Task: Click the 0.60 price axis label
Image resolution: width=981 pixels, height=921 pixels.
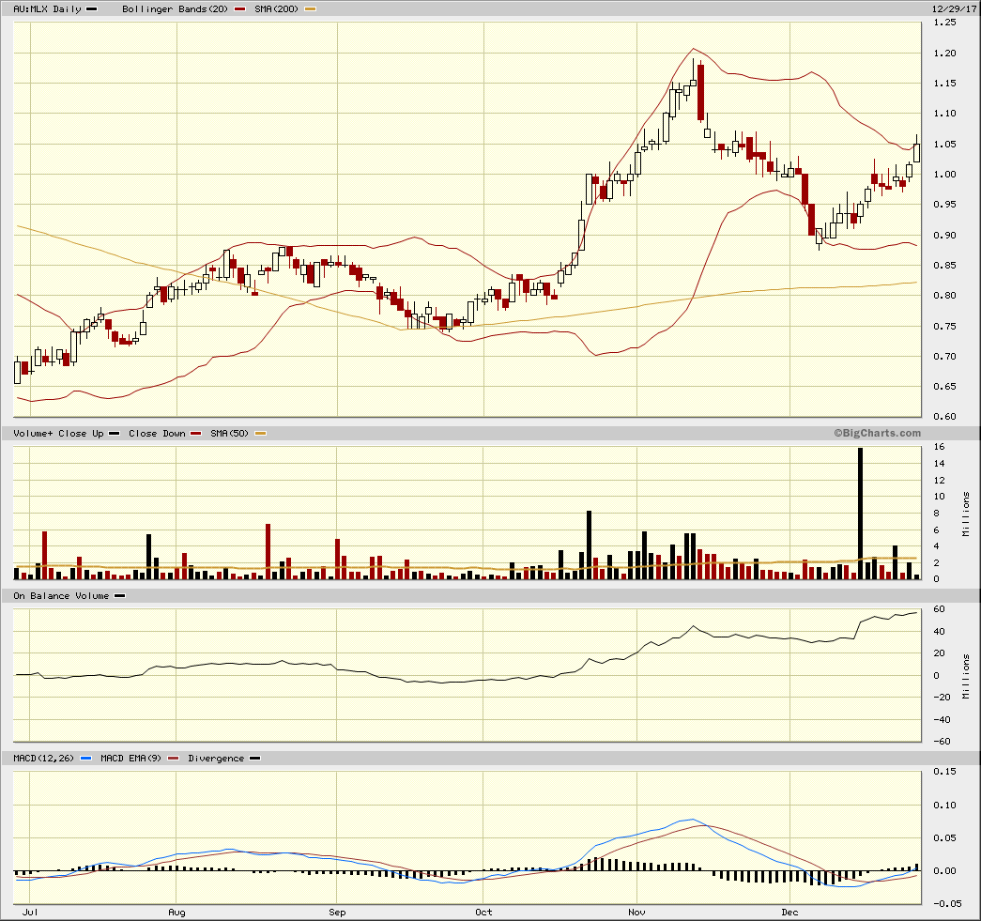Action: (944, 416)
